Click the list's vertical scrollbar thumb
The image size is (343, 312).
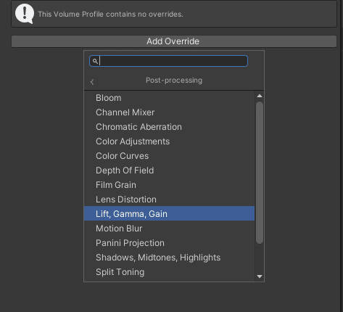[x=260, y=173]
